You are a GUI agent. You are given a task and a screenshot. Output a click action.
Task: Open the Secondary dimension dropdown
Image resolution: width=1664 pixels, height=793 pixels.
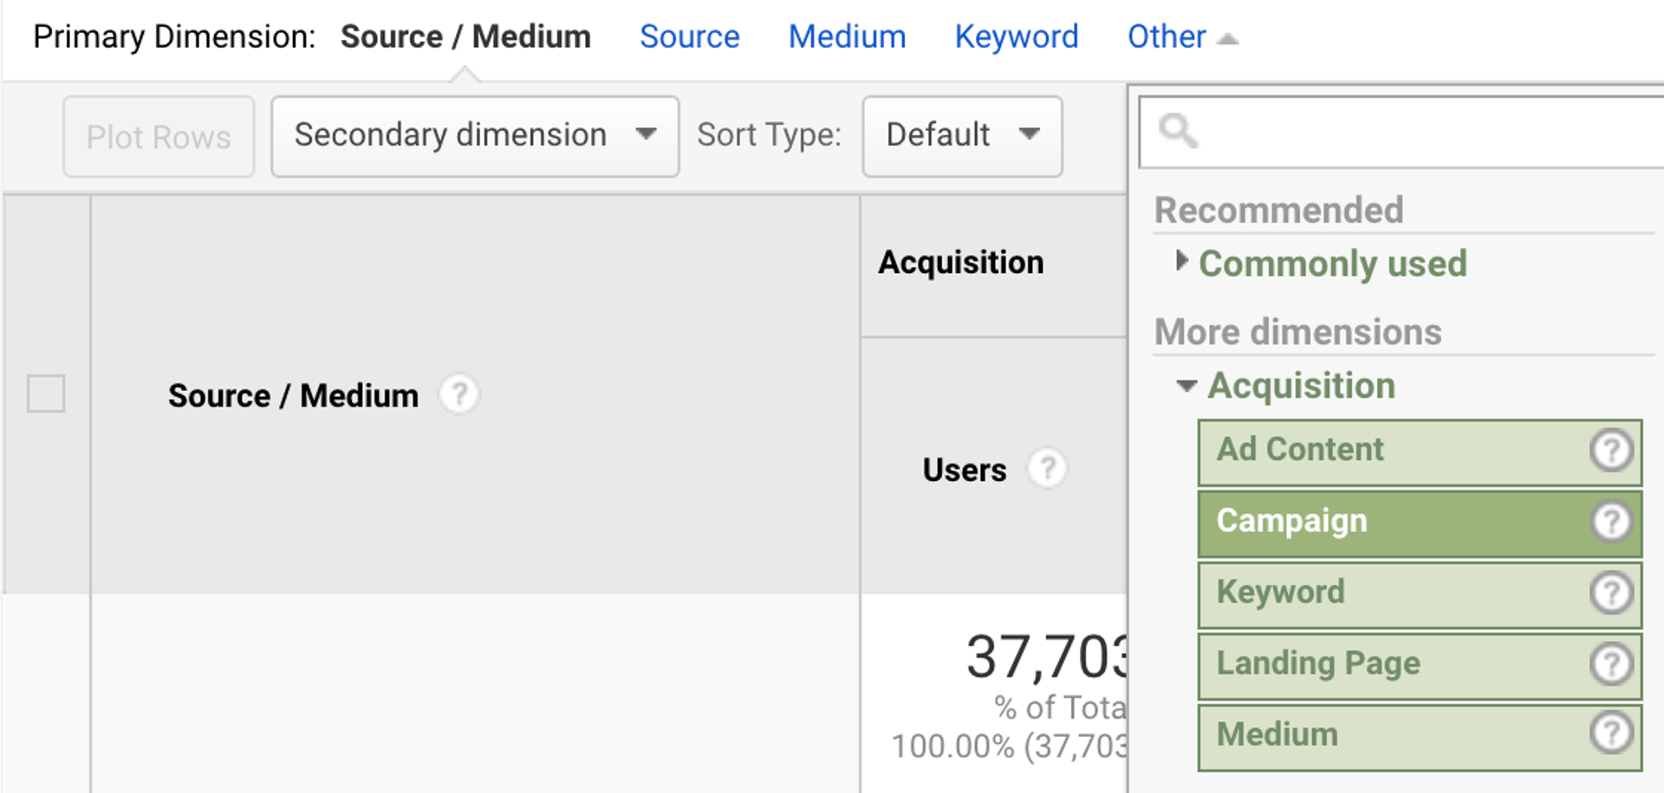click(474, 135)
